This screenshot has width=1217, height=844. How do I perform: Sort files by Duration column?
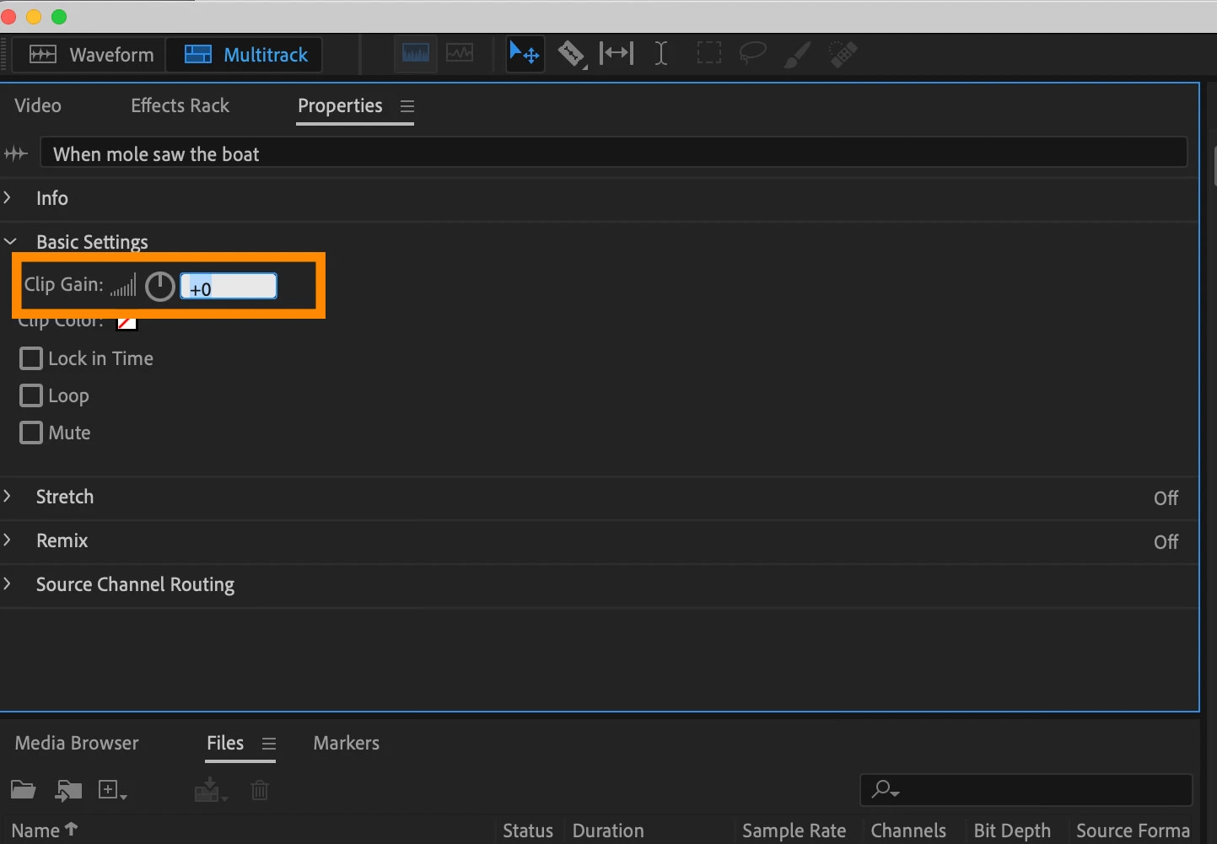(x=608, y=831)
